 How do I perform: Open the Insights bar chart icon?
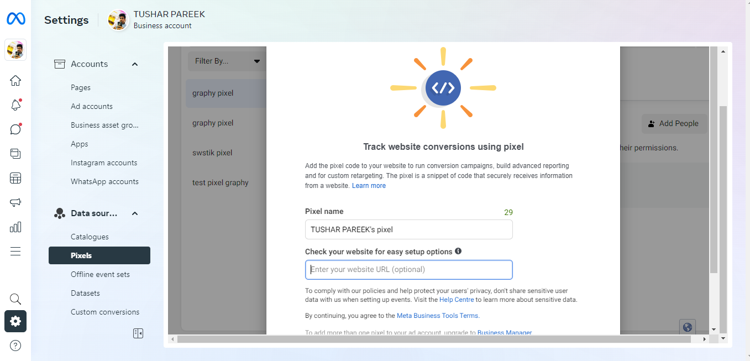click(x=15, y=227)
